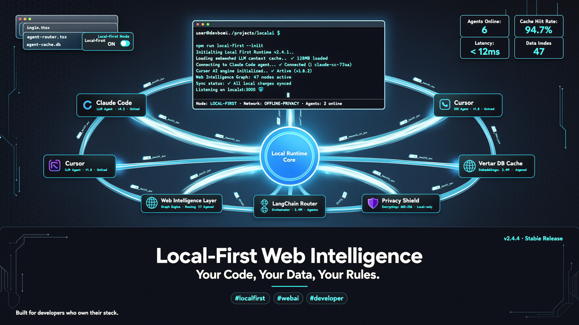Click the 'Local-First Mode' label

click(114, 36)
